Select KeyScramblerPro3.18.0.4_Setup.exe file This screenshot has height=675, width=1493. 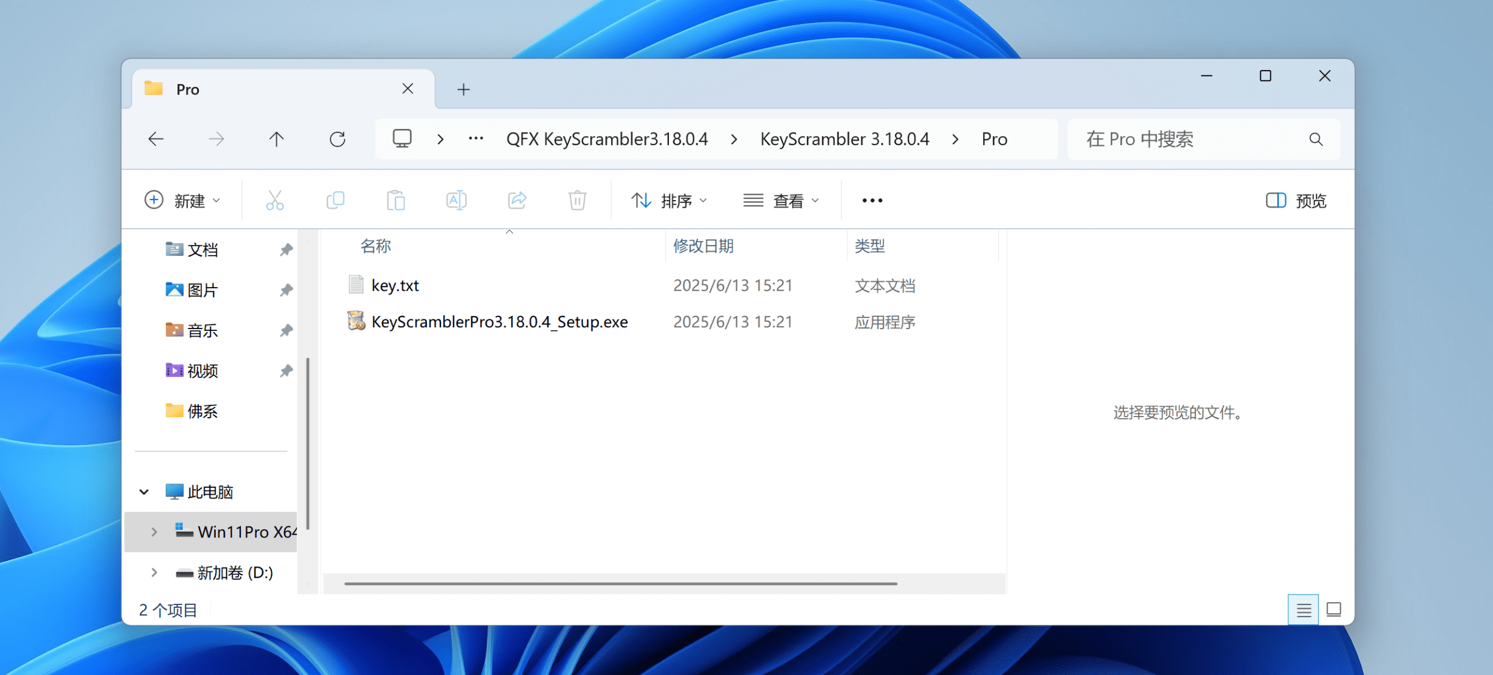tap(499, 321)
